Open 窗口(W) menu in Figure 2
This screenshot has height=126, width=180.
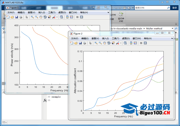(x=137, y=39)
